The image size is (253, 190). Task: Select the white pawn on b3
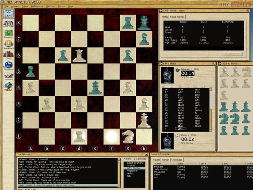pos(47,104)
